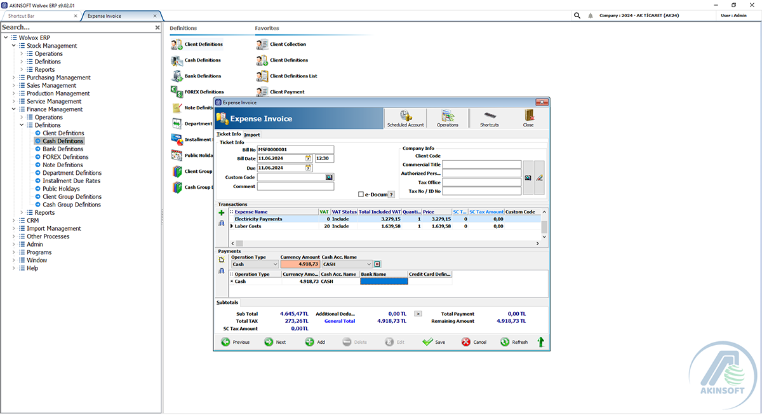Open the Due date calendar picker

pyautogui.click(x=309, y=168)
